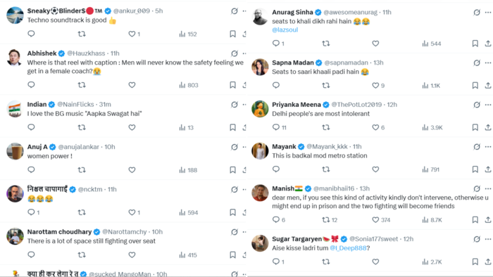View analytics showing 8.7K on Manish's tweet
Screen dimensions: 493x277
432,220
